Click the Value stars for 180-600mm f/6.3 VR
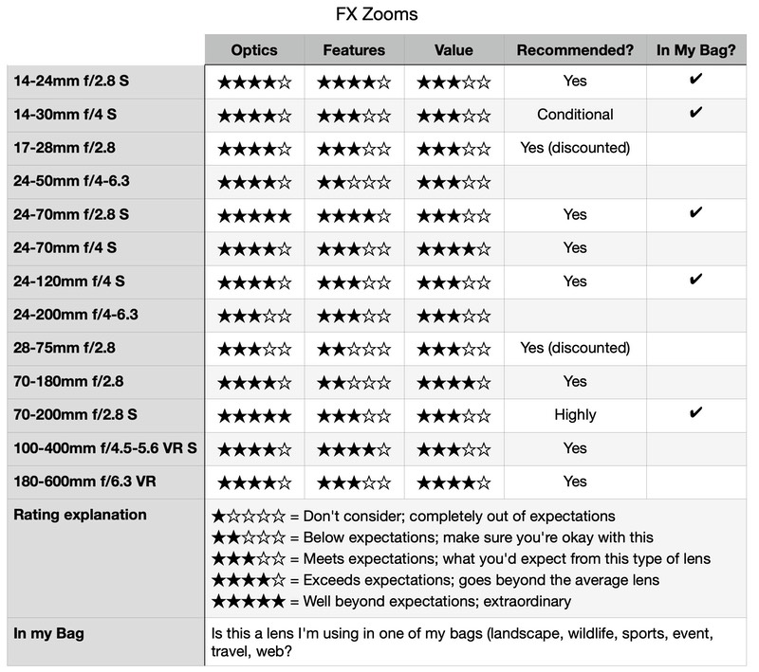Screen dimensions: 759x672 point(454,482)
